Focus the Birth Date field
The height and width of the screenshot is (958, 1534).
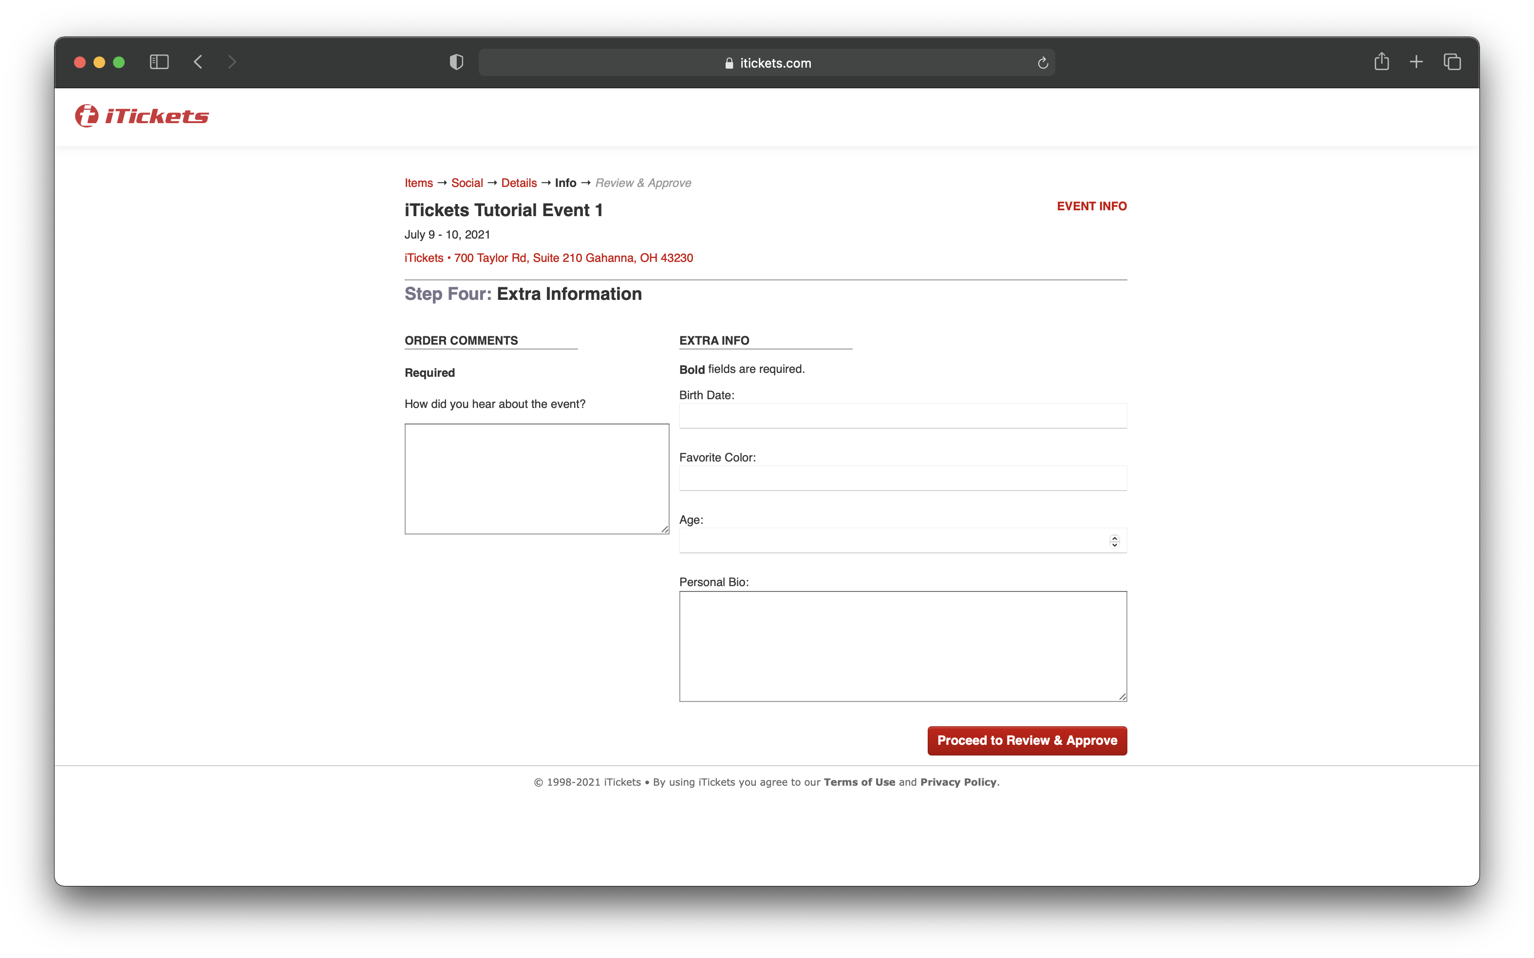click(903, 416)
